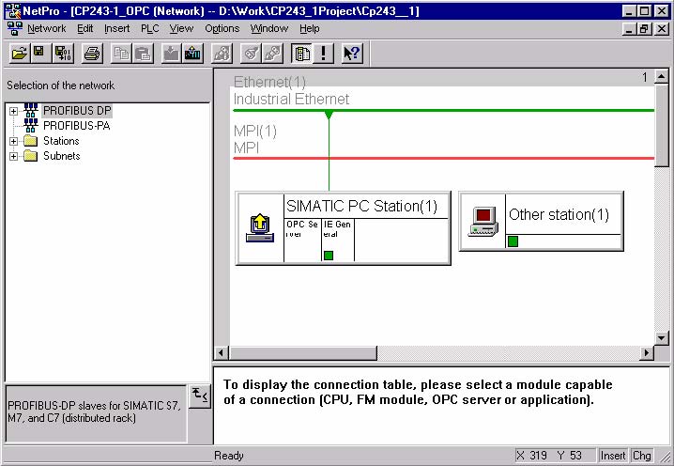Screen dimensions: 674x466
Task: Select the Subnets folder label
Action: 61,156
